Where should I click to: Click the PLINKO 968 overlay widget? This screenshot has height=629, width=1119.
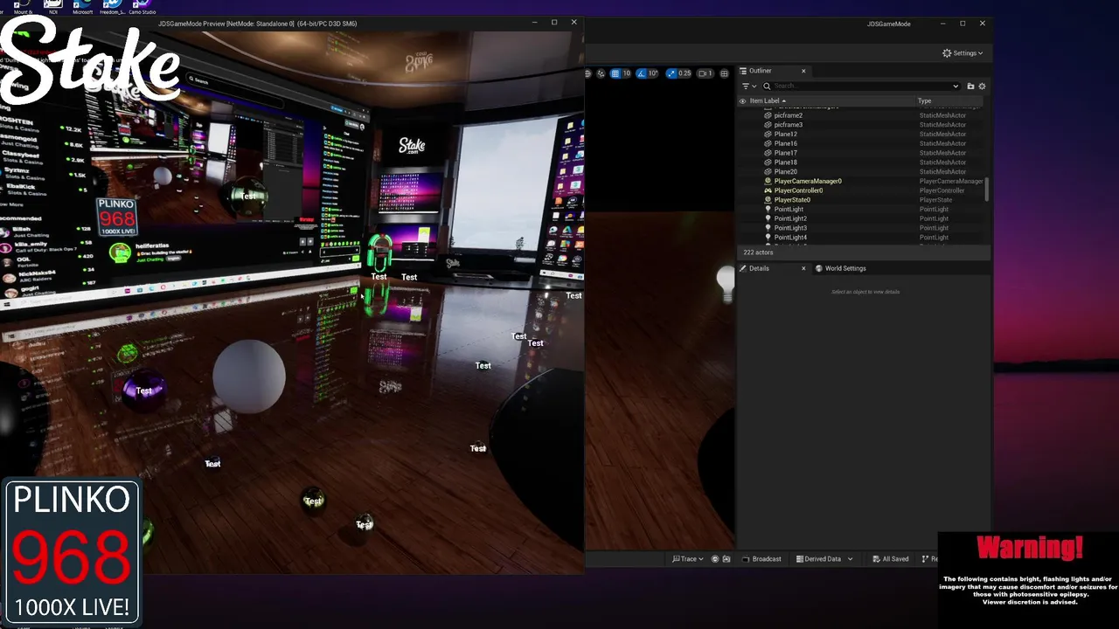point(72,551)
